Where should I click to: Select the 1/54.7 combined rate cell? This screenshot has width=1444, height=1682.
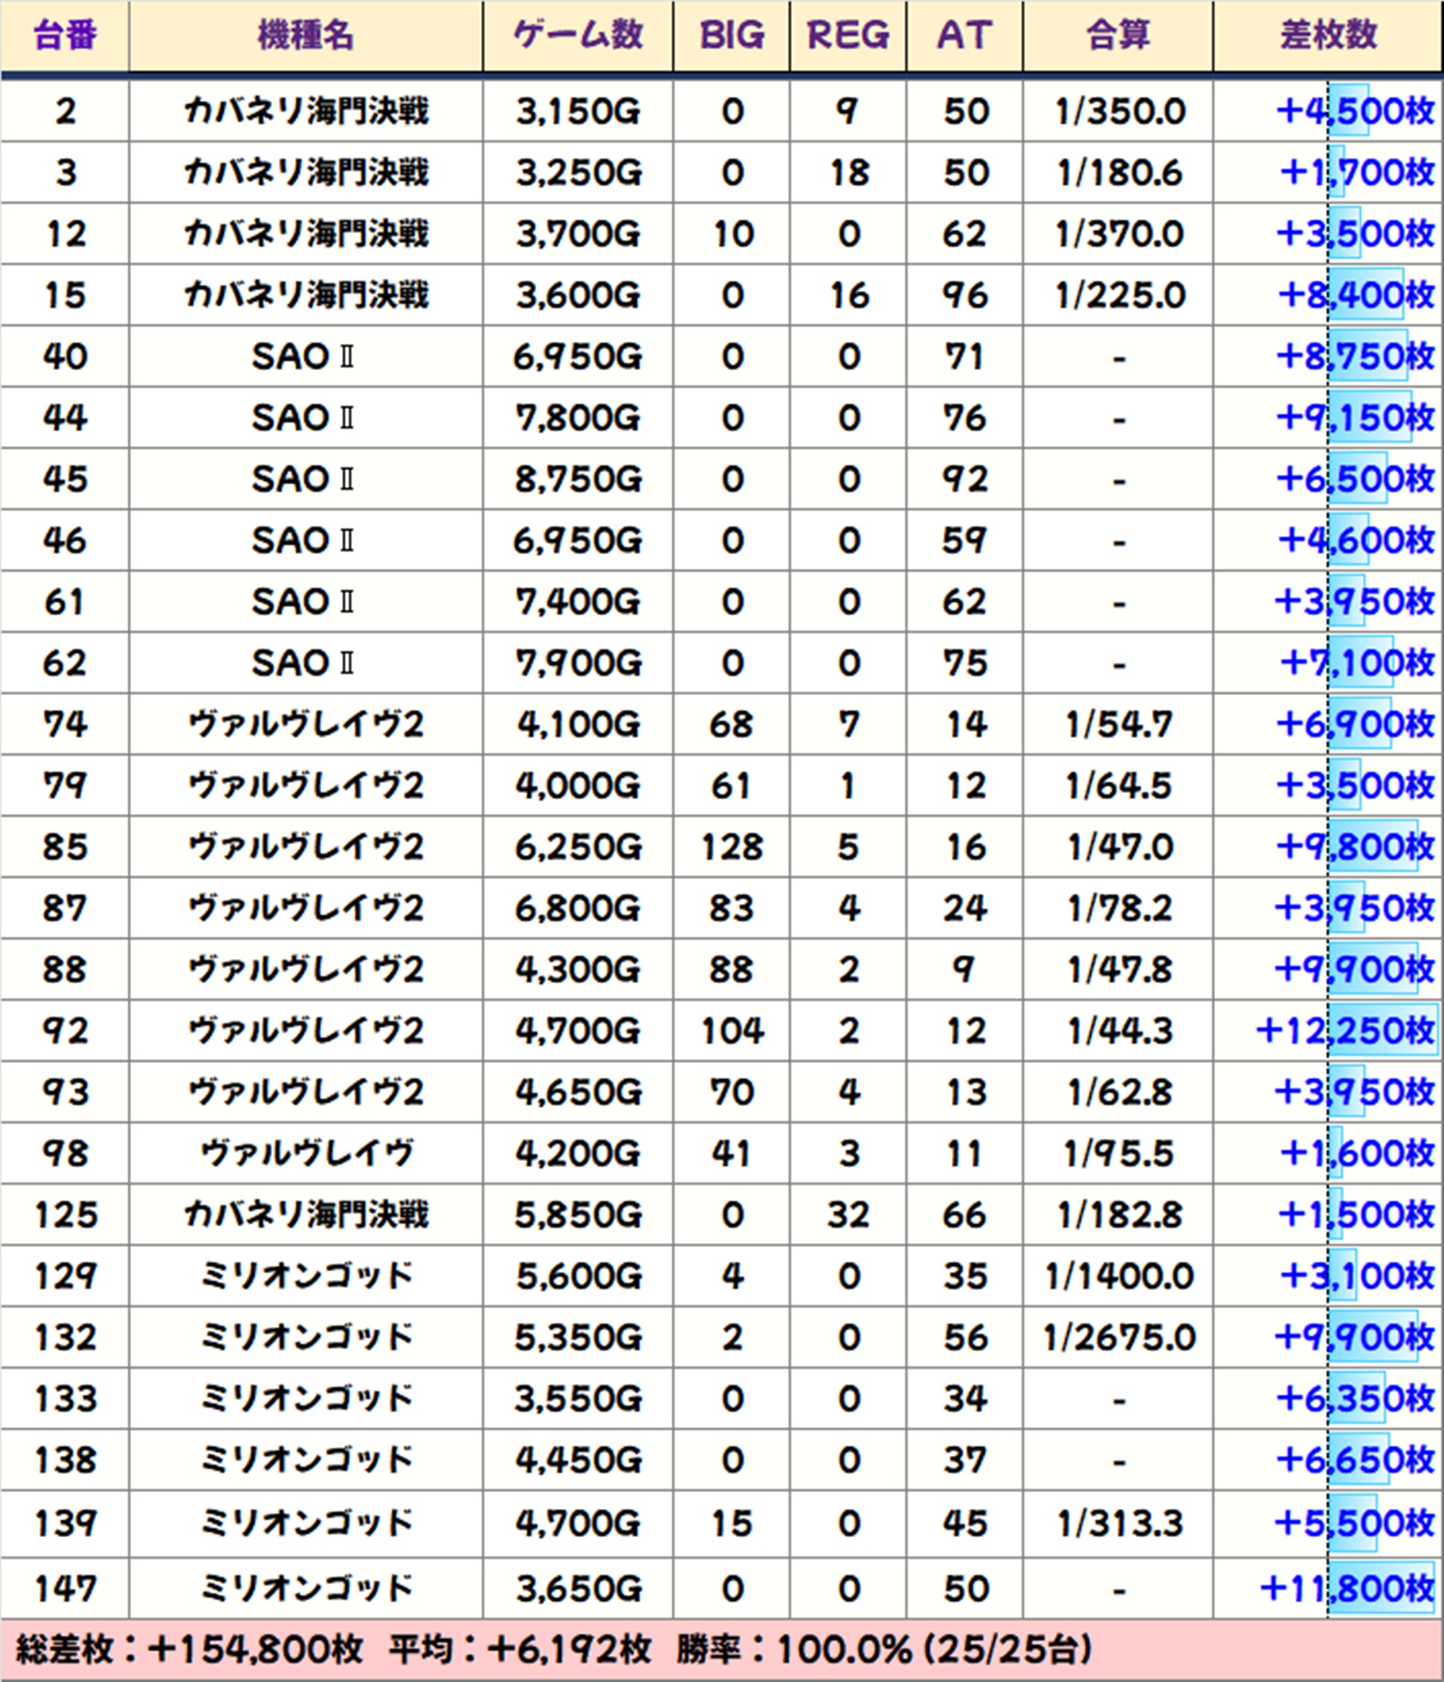click(1119, 724)
